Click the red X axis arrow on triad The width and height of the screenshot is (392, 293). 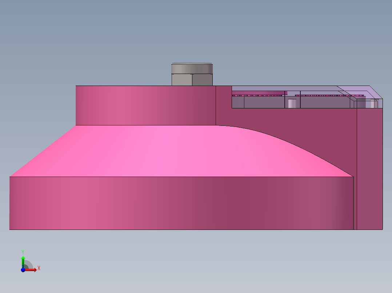point(33,270)
